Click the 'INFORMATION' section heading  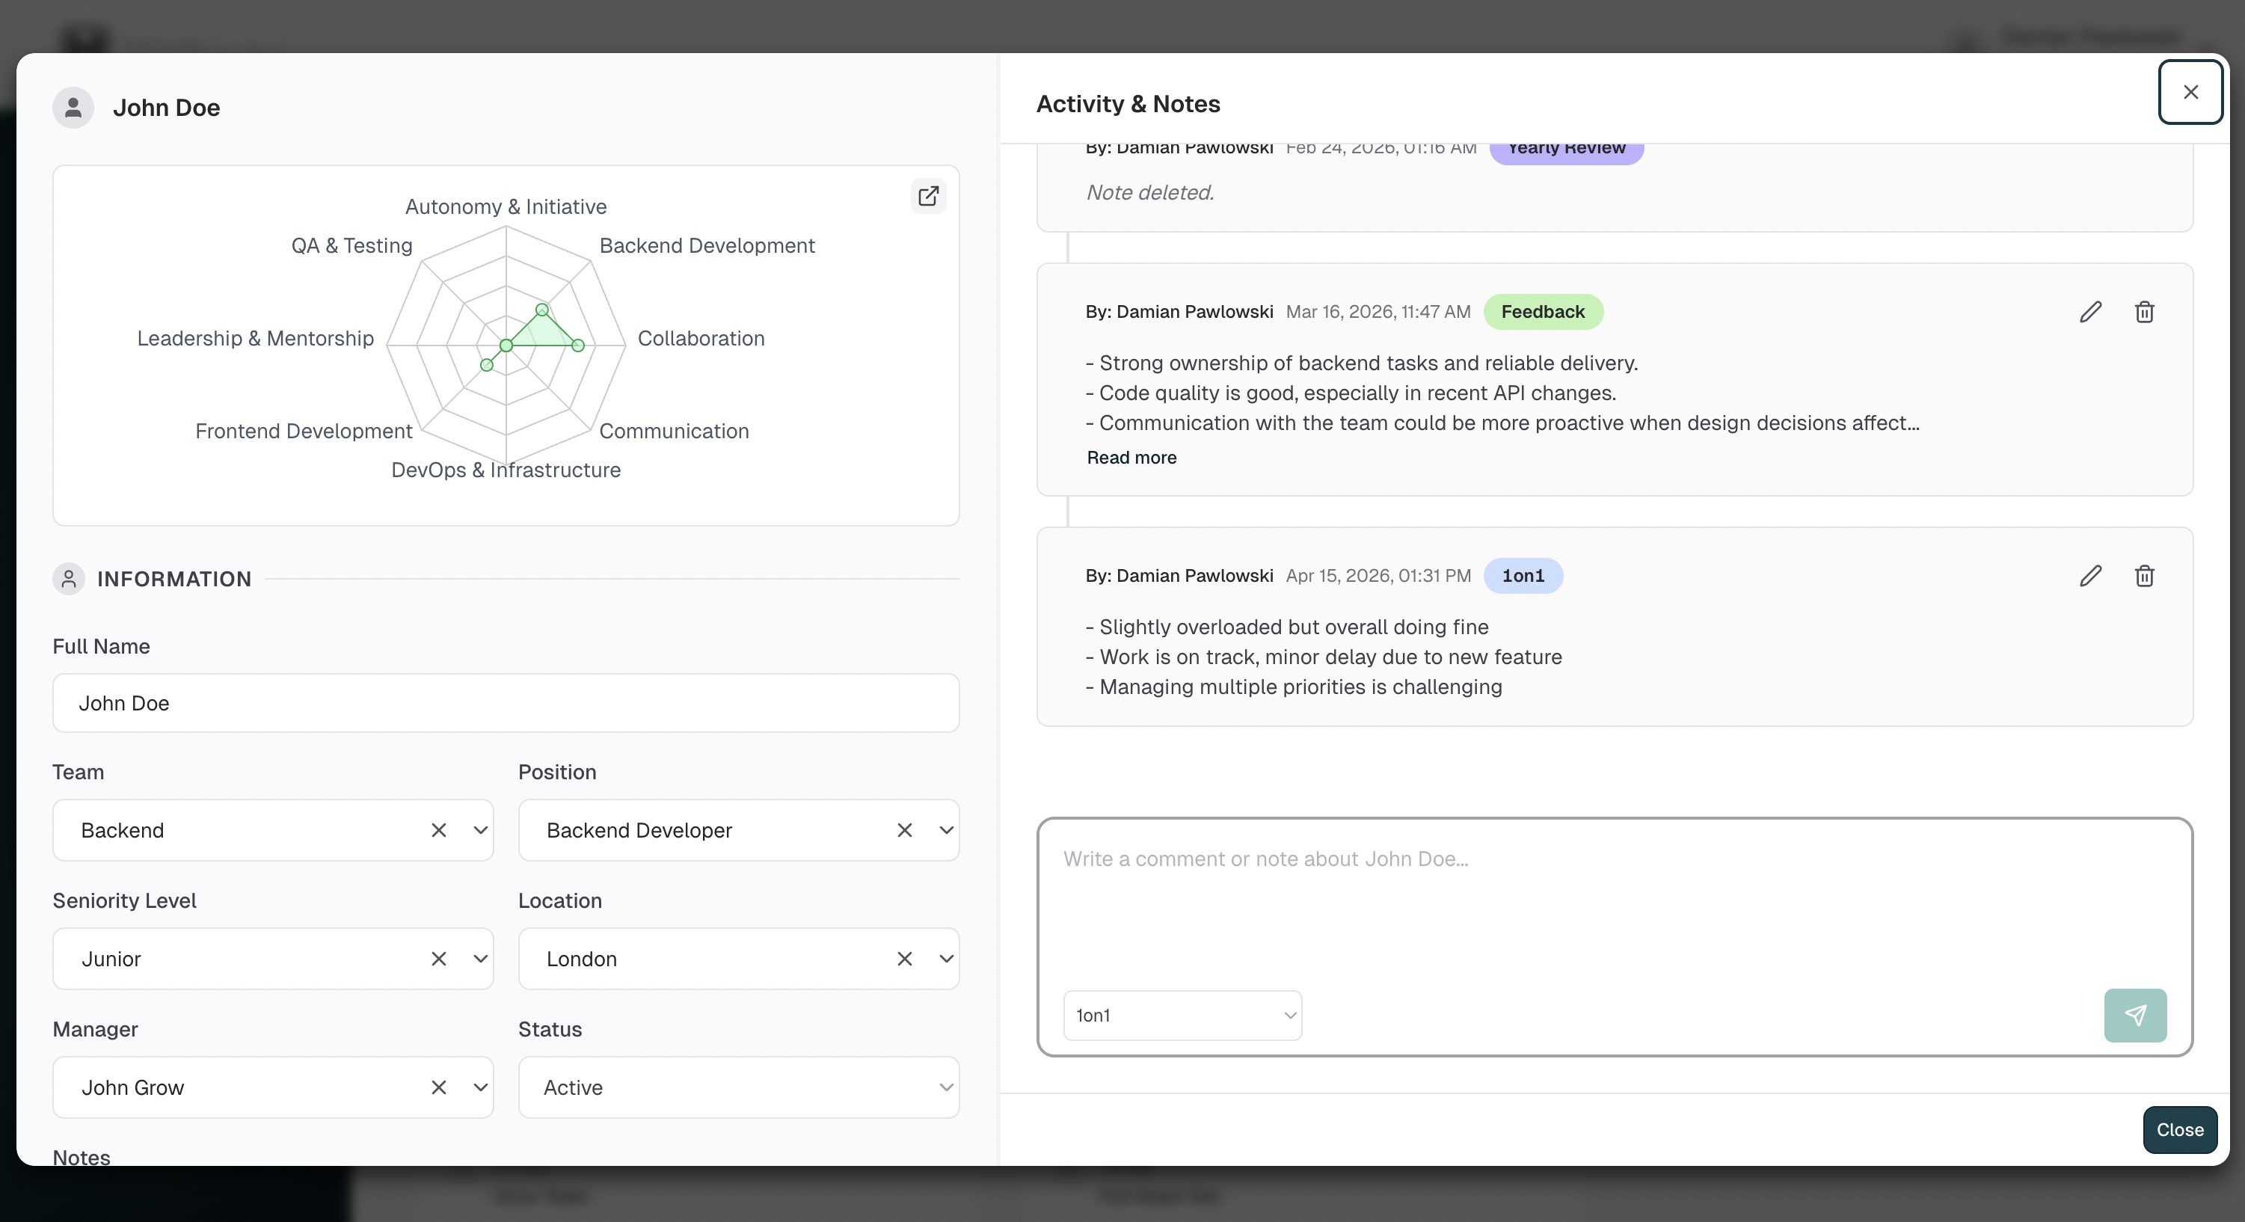point(174,579)
